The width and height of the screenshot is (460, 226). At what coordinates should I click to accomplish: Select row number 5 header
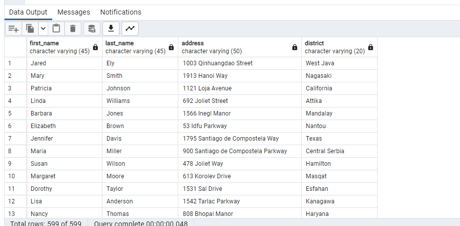pos(16,114)
